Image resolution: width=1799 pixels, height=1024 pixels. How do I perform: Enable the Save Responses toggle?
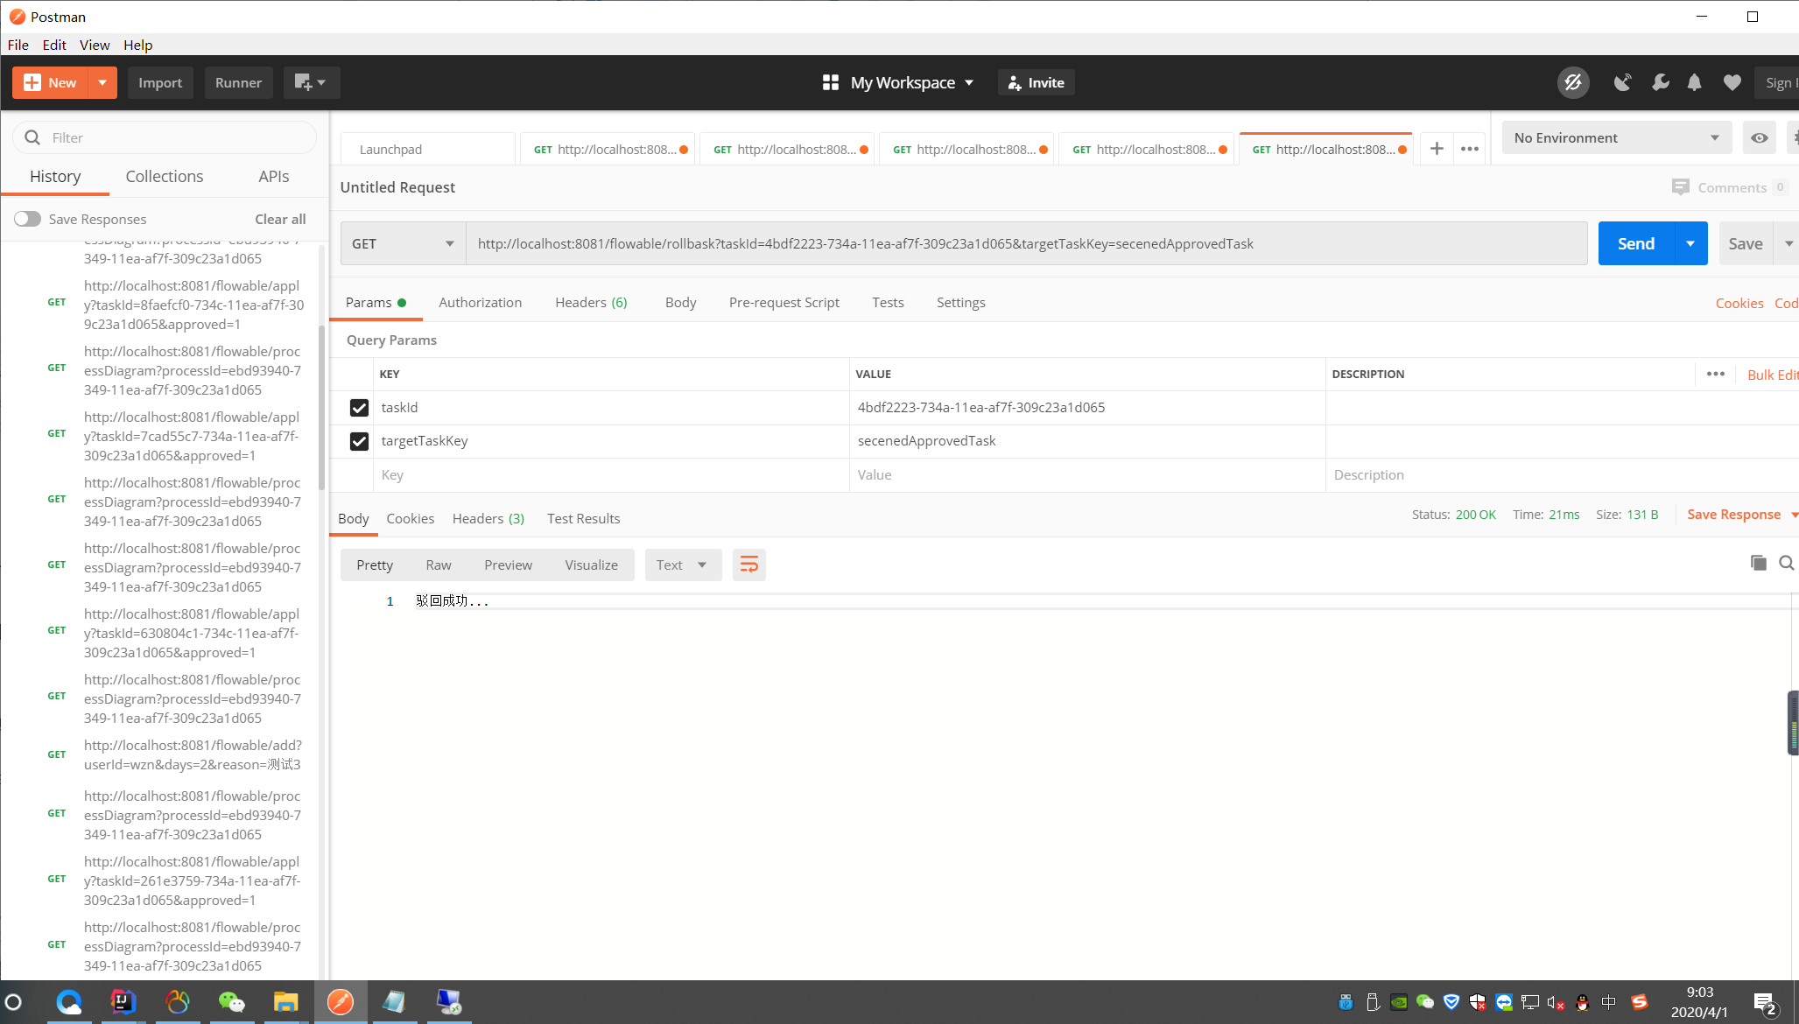28,218
